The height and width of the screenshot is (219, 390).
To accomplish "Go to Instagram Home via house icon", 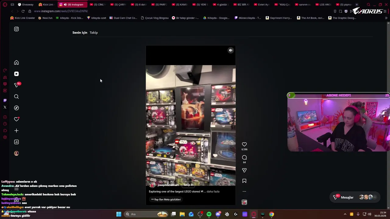I will [x=16, y=63].
